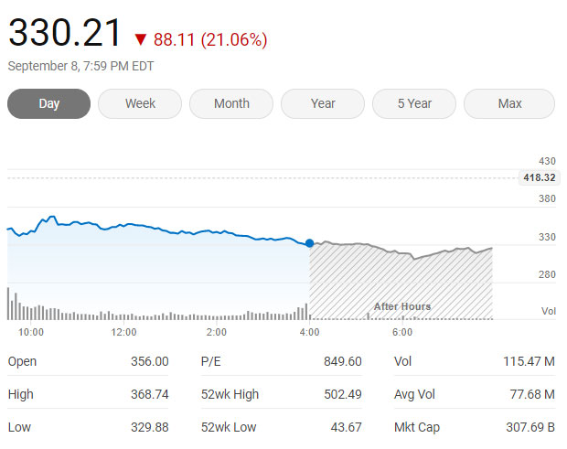Click the 88.11 (21.06%) change text
The width and height of the screenshot is (567, 449).
[x=210, y=39]
